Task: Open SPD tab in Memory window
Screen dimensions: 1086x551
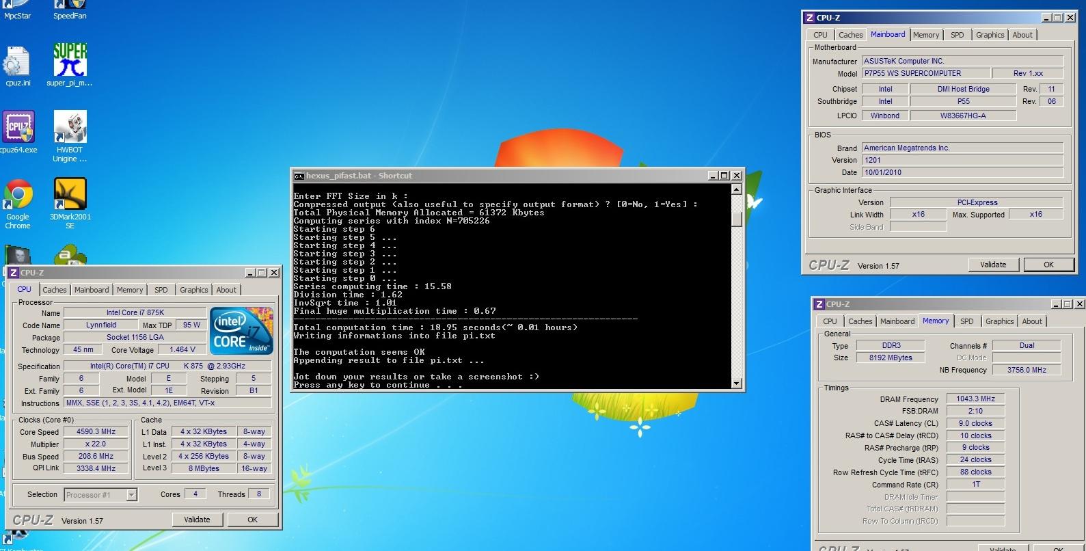Action: pos(967,321)
